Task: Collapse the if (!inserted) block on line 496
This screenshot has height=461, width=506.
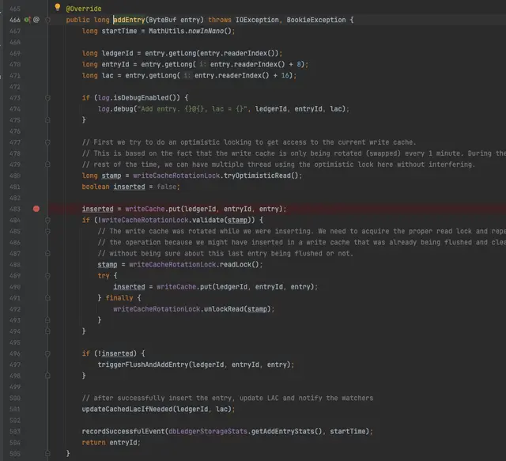Action: [47, 353]
